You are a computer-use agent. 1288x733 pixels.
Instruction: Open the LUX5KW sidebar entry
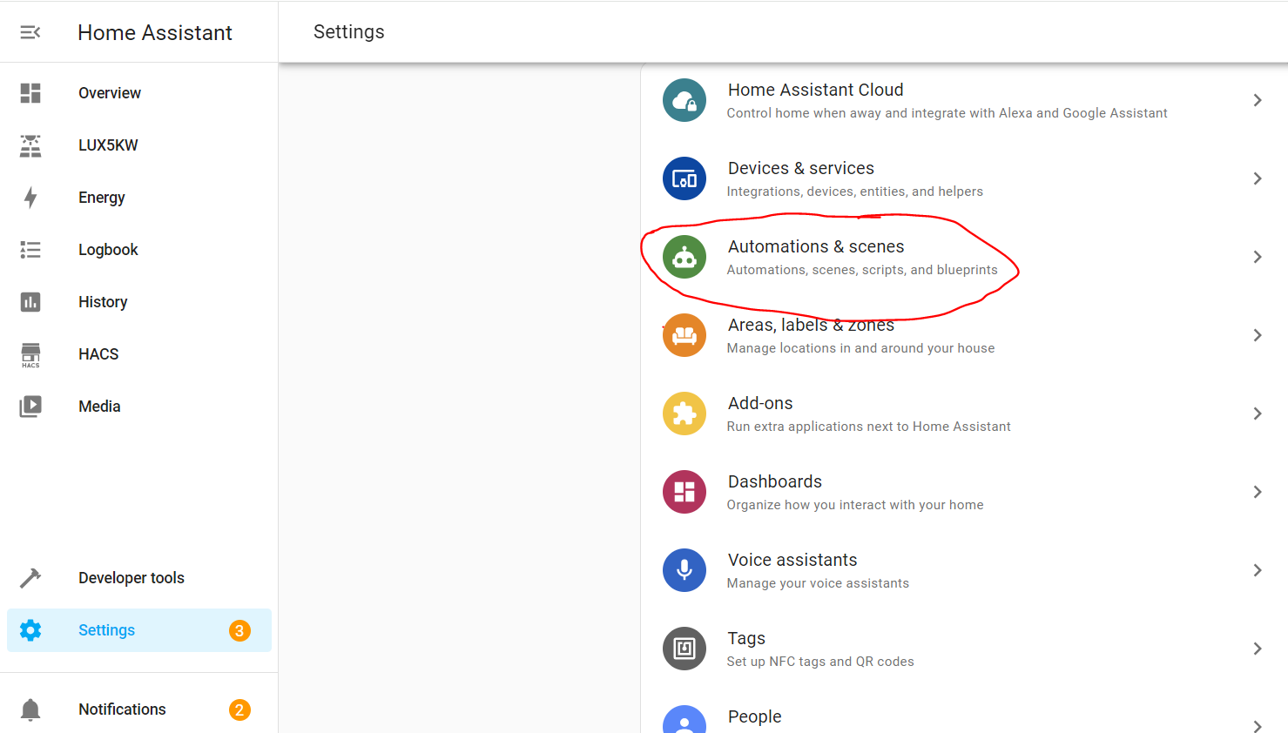pyautogui.click(x=139, y=145)
